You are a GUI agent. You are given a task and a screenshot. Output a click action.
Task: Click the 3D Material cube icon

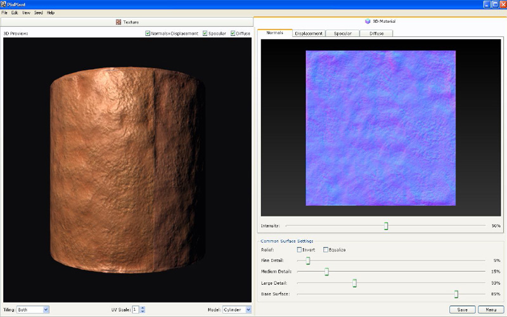pos(368,21)
